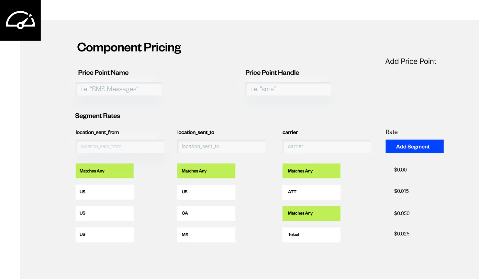Toggle the second Matches Any chip under carrier
This screenshot has width=479, height=279.
311,213
